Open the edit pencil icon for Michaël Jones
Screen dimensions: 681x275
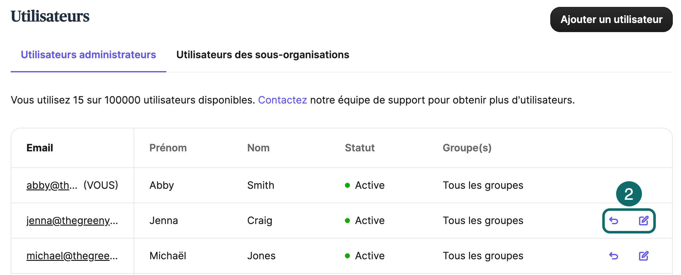(x=644, y=256)
